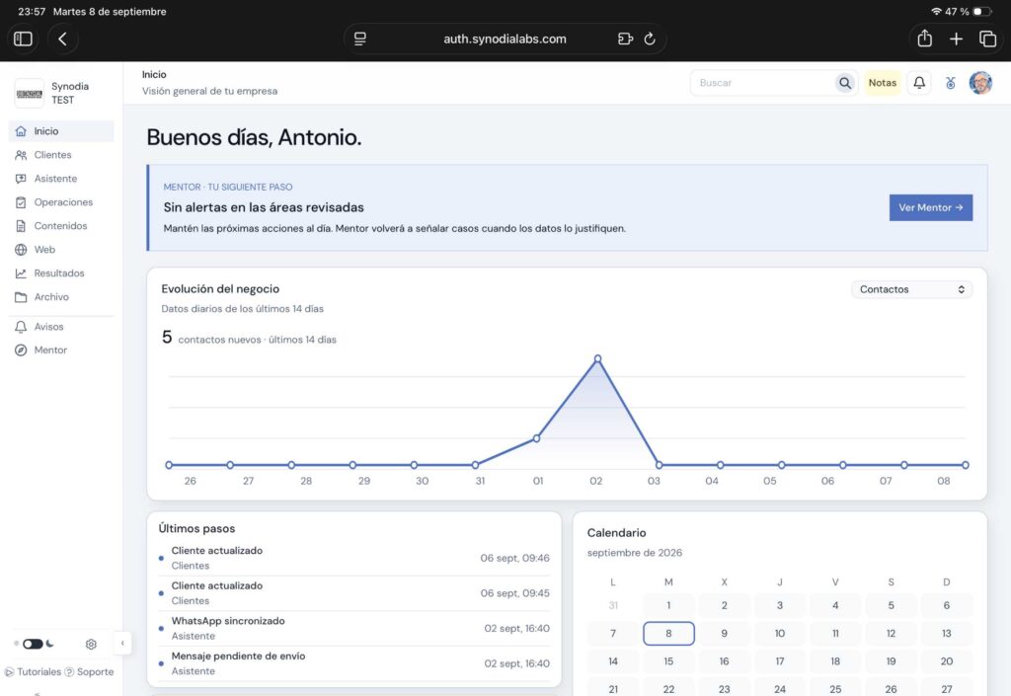Open the Safari share sheet icon
1011x696 pixels.
pos(924,39)
